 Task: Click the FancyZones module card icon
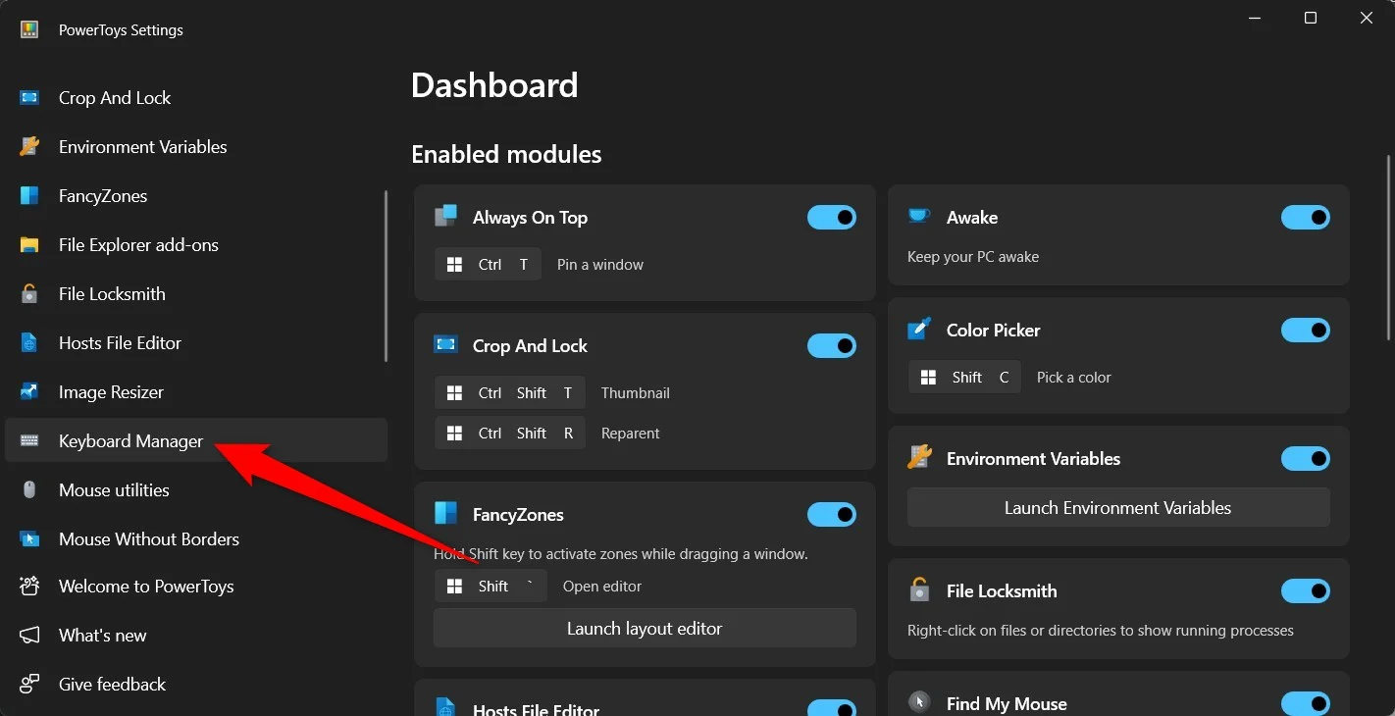point(445,513)
